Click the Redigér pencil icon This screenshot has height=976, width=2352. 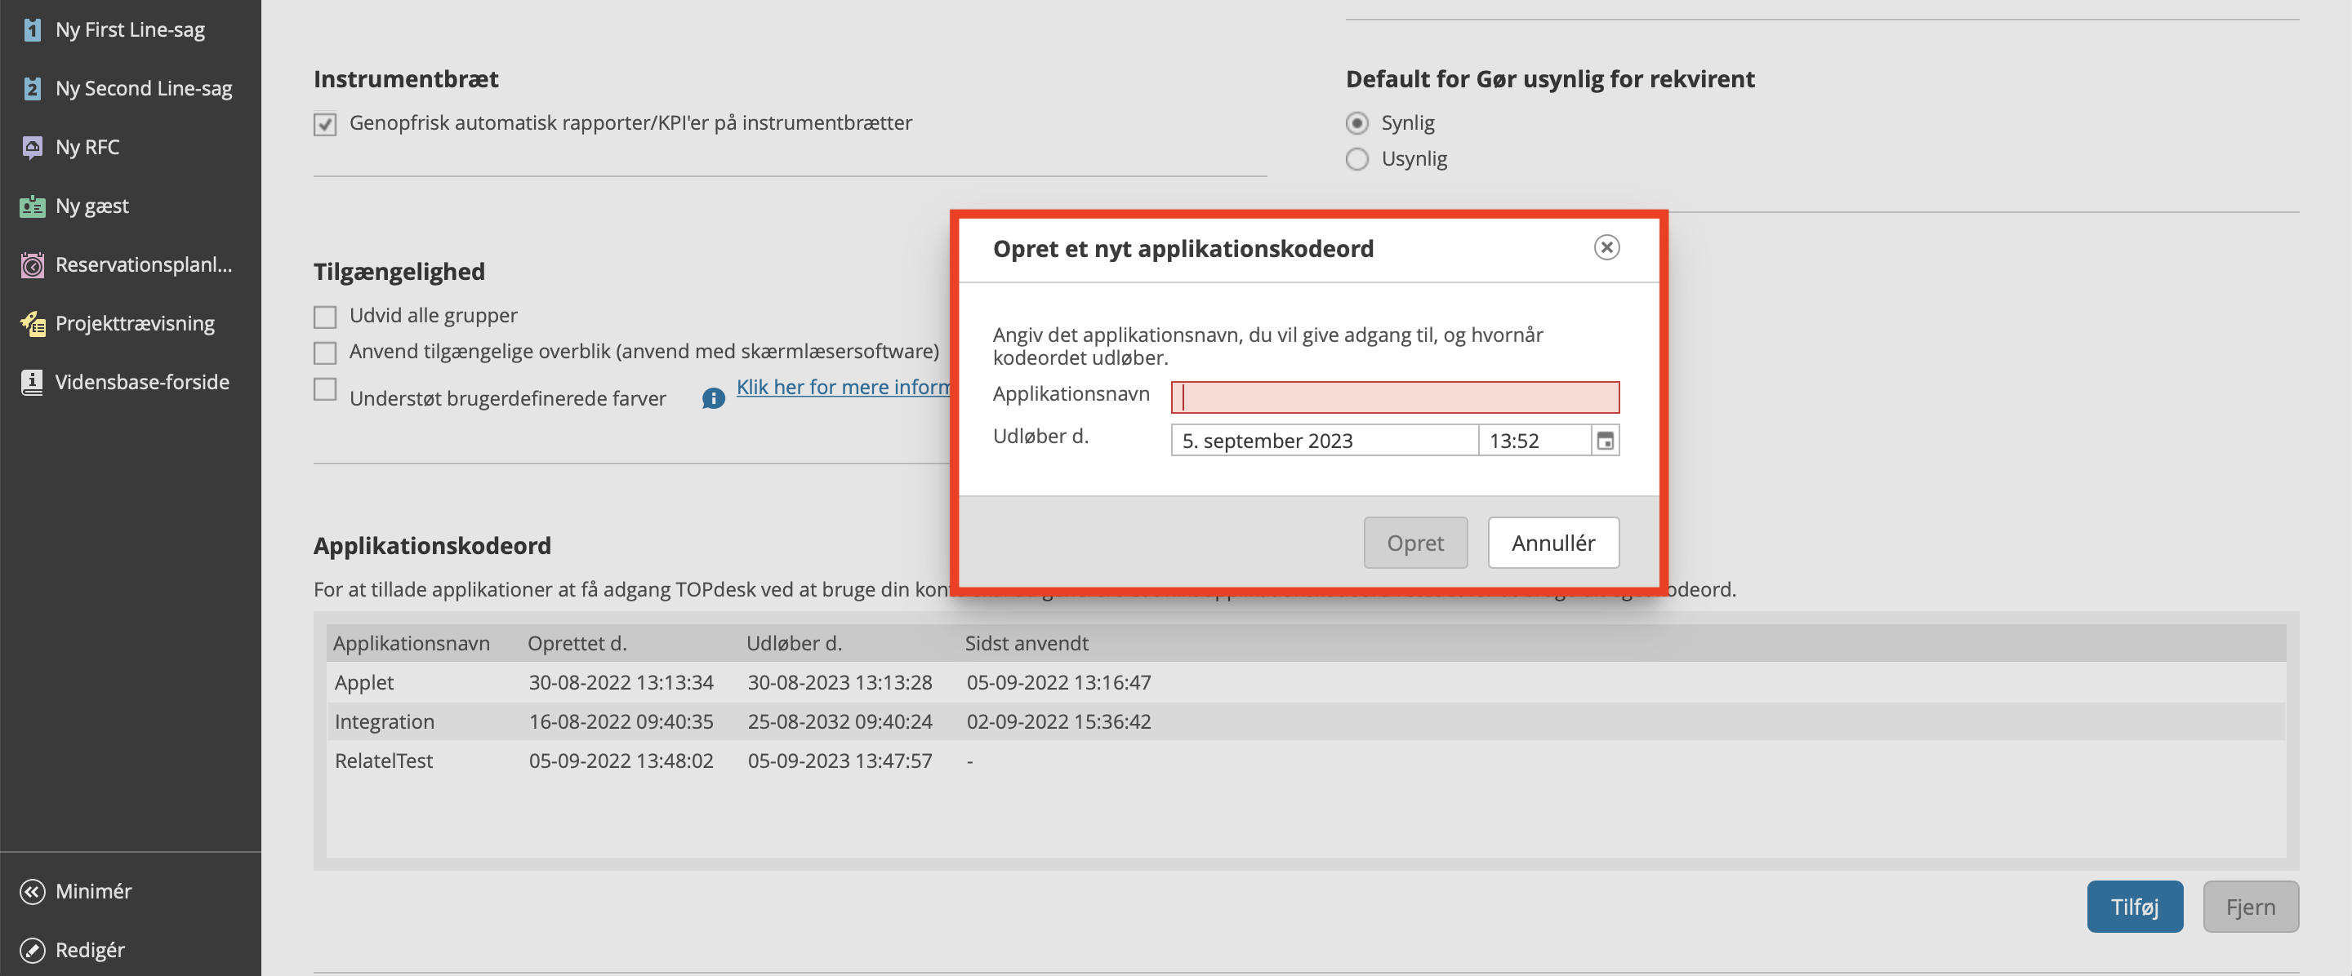[x=32, y=950]
